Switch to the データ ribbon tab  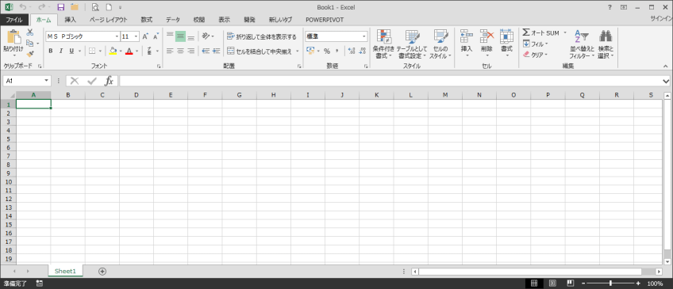tap(173, 20)
